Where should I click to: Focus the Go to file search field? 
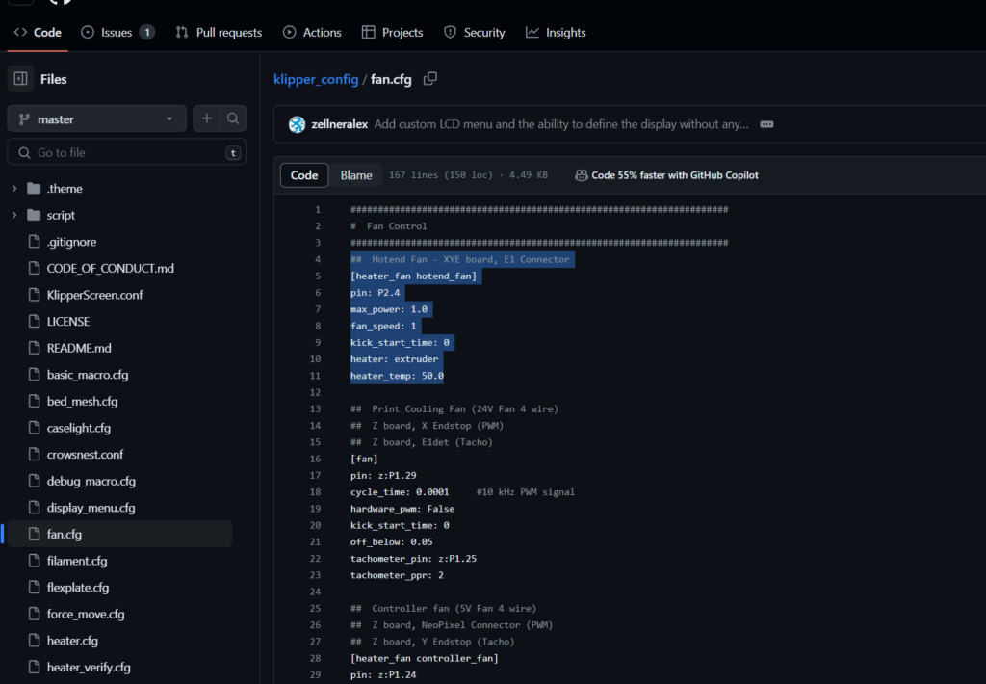[126, 152]
